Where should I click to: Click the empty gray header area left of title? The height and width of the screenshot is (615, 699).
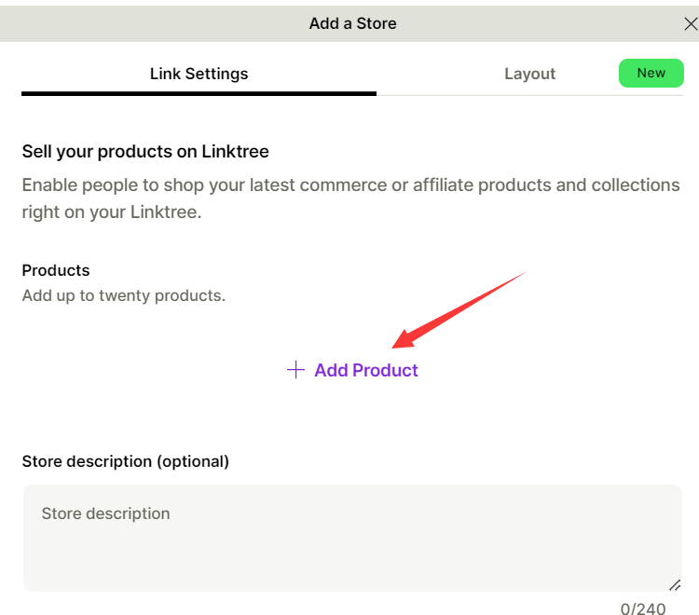pyautogui.click(x=140, y=23)
